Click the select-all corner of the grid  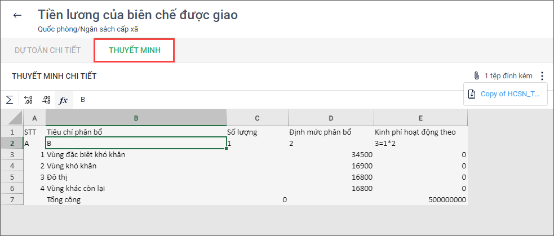pyautogui.click(x=11, y=118)
